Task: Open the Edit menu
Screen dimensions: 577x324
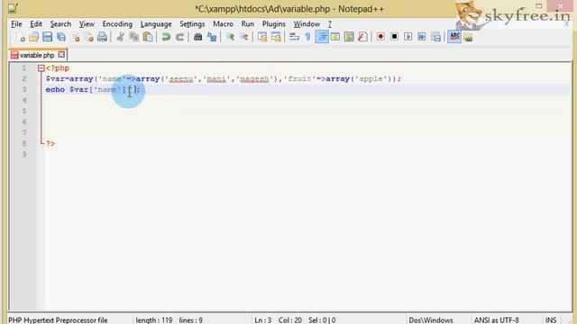Action: [x=36, y=24]
